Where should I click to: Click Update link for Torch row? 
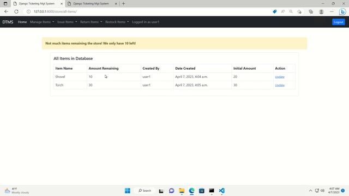pyautogui.click(x=280, y=85)
